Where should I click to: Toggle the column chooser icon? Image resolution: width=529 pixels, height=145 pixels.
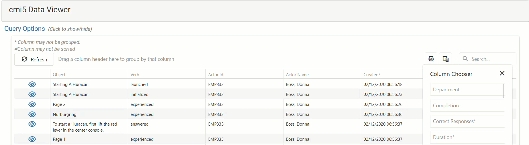446,59
